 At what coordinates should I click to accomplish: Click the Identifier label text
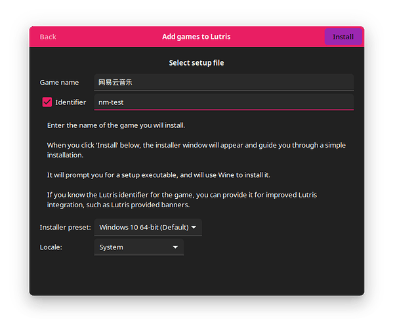point(70,102)
